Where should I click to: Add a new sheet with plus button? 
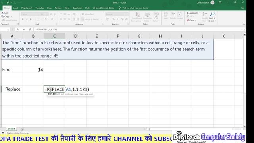22,129
